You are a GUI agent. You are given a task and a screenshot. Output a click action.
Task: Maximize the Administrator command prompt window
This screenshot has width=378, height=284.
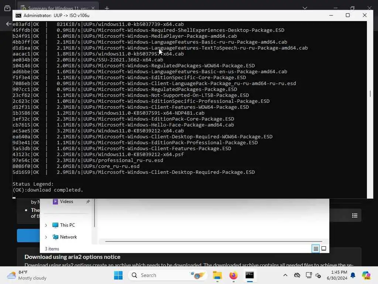click(x=348, y=15)
